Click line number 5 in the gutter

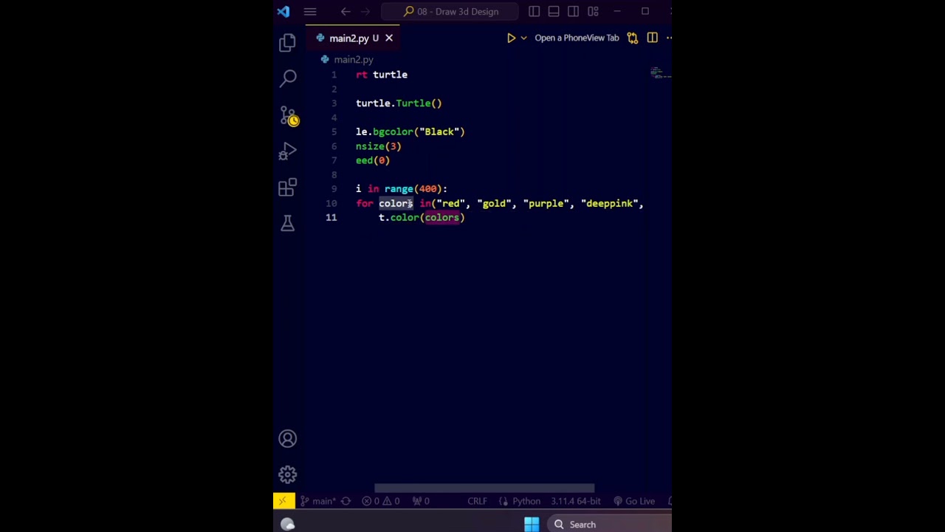coord(334,132)
